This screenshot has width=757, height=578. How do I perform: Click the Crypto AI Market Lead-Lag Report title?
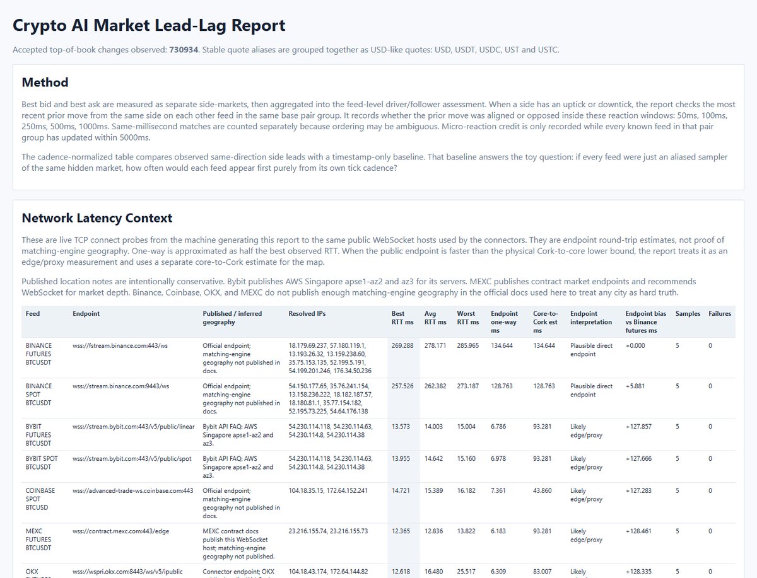[149, 25]
